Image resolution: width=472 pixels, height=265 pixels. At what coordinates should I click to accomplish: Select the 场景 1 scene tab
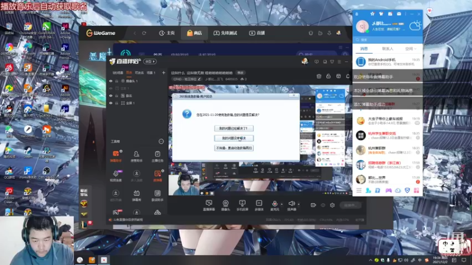(151, 72)
